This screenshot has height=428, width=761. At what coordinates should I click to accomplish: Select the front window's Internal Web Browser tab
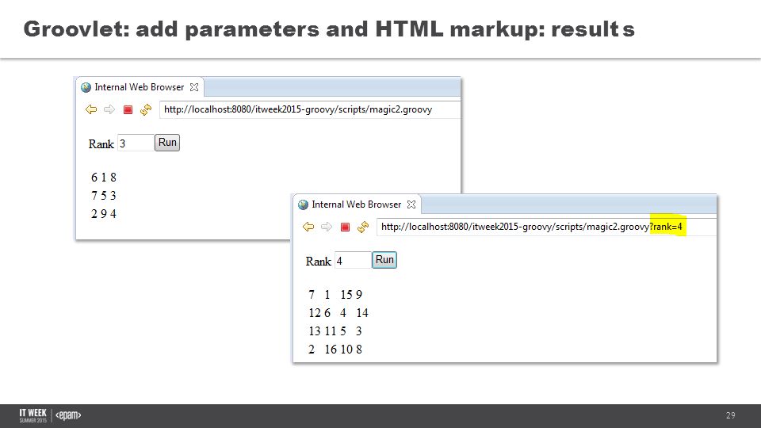pos(356,204)
